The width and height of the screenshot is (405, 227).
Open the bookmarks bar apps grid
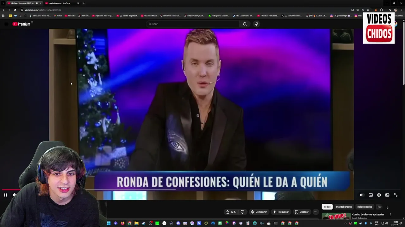(3, 16)
